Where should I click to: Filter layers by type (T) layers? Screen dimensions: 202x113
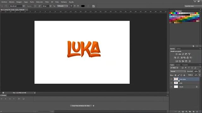[189, 68]
